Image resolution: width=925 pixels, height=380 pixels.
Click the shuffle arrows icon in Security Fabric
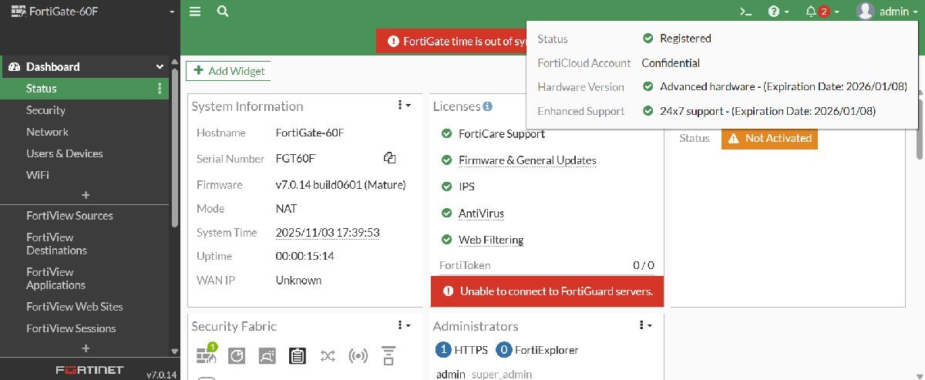(328, 355)
